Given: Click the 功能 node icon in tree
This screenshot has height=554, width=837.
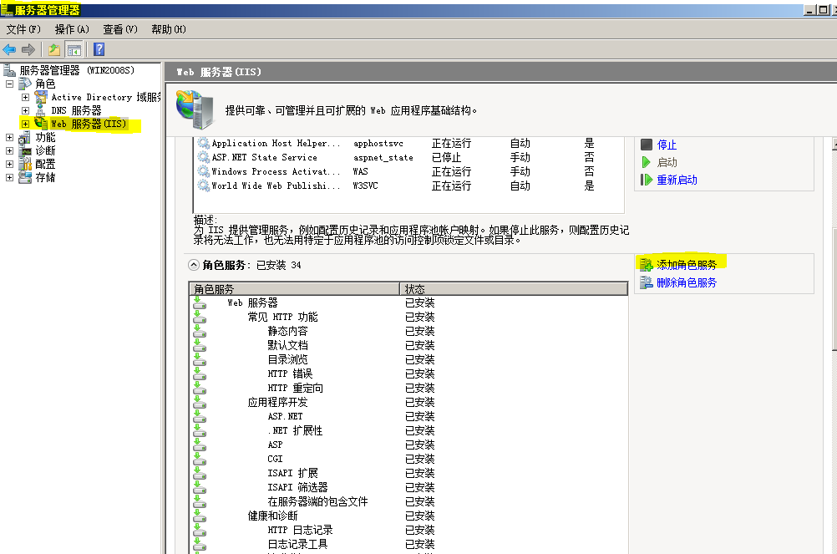Looking at the screenshot, I should click(x=24, y=137).
